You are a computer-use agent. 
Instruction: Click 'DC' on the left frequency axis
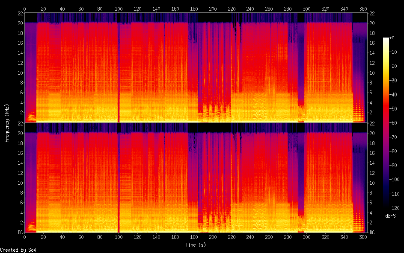pos(20,233)
